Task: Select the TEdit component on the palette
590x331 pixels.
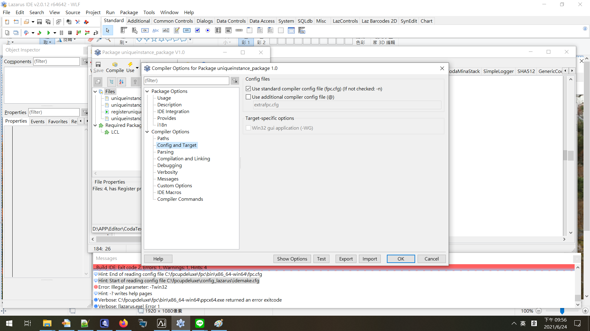Action: 166,30
